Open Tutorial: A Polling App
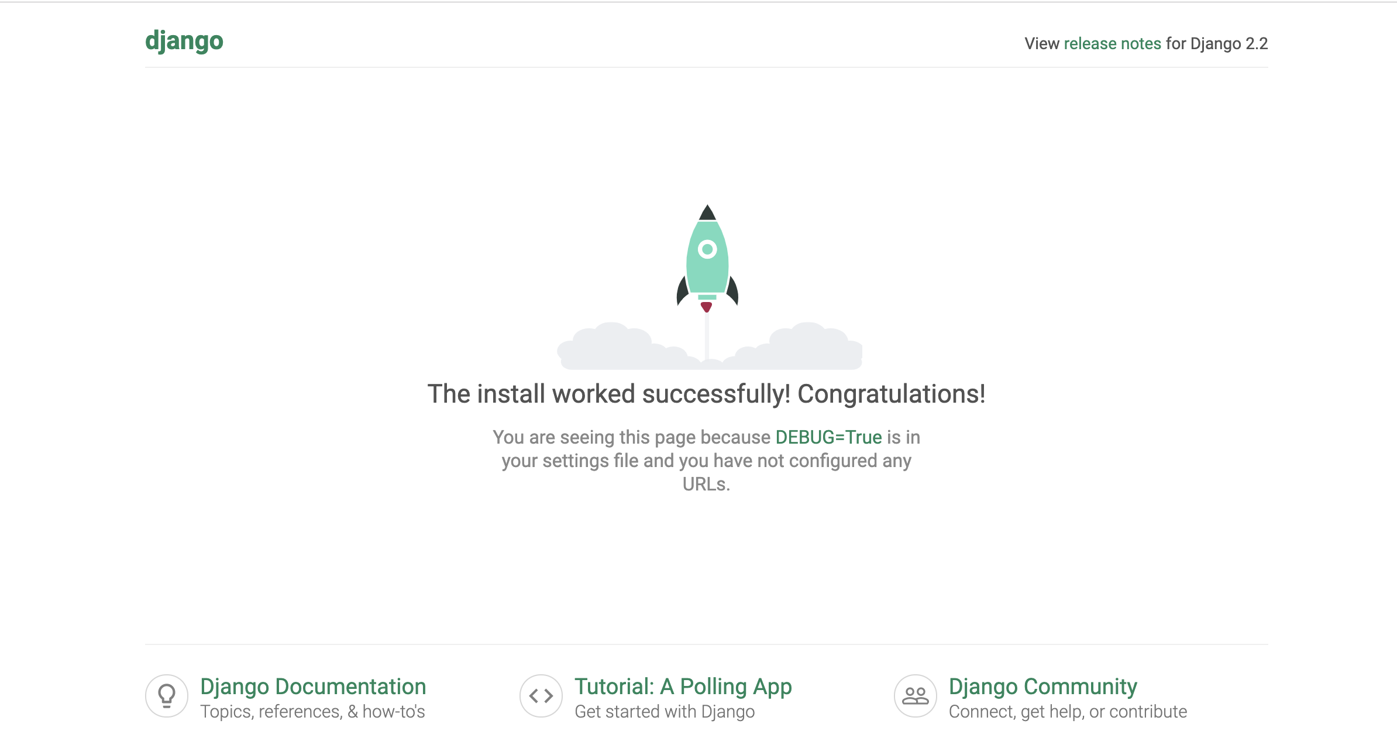This screenshot has width=1397, height=748. coord(683,686)
